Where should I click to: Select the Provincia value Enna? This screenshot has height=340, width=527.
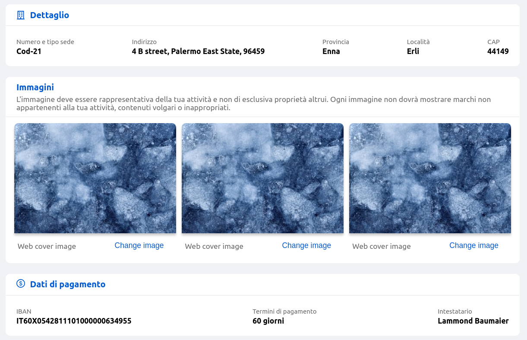point(331,51)
